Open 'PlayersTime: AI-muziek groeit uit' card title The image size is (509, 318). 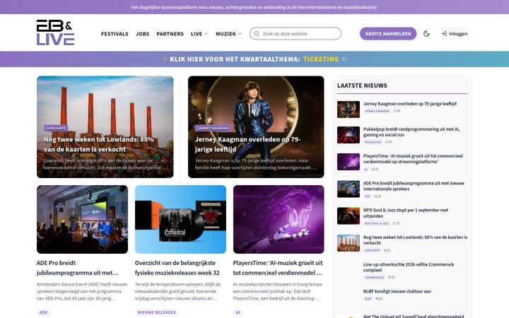[x=278, y=268]
